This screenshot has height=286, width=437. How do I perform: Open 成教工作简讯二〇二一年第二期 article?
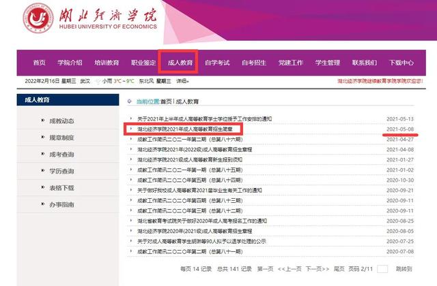click(x=190, y=140)
